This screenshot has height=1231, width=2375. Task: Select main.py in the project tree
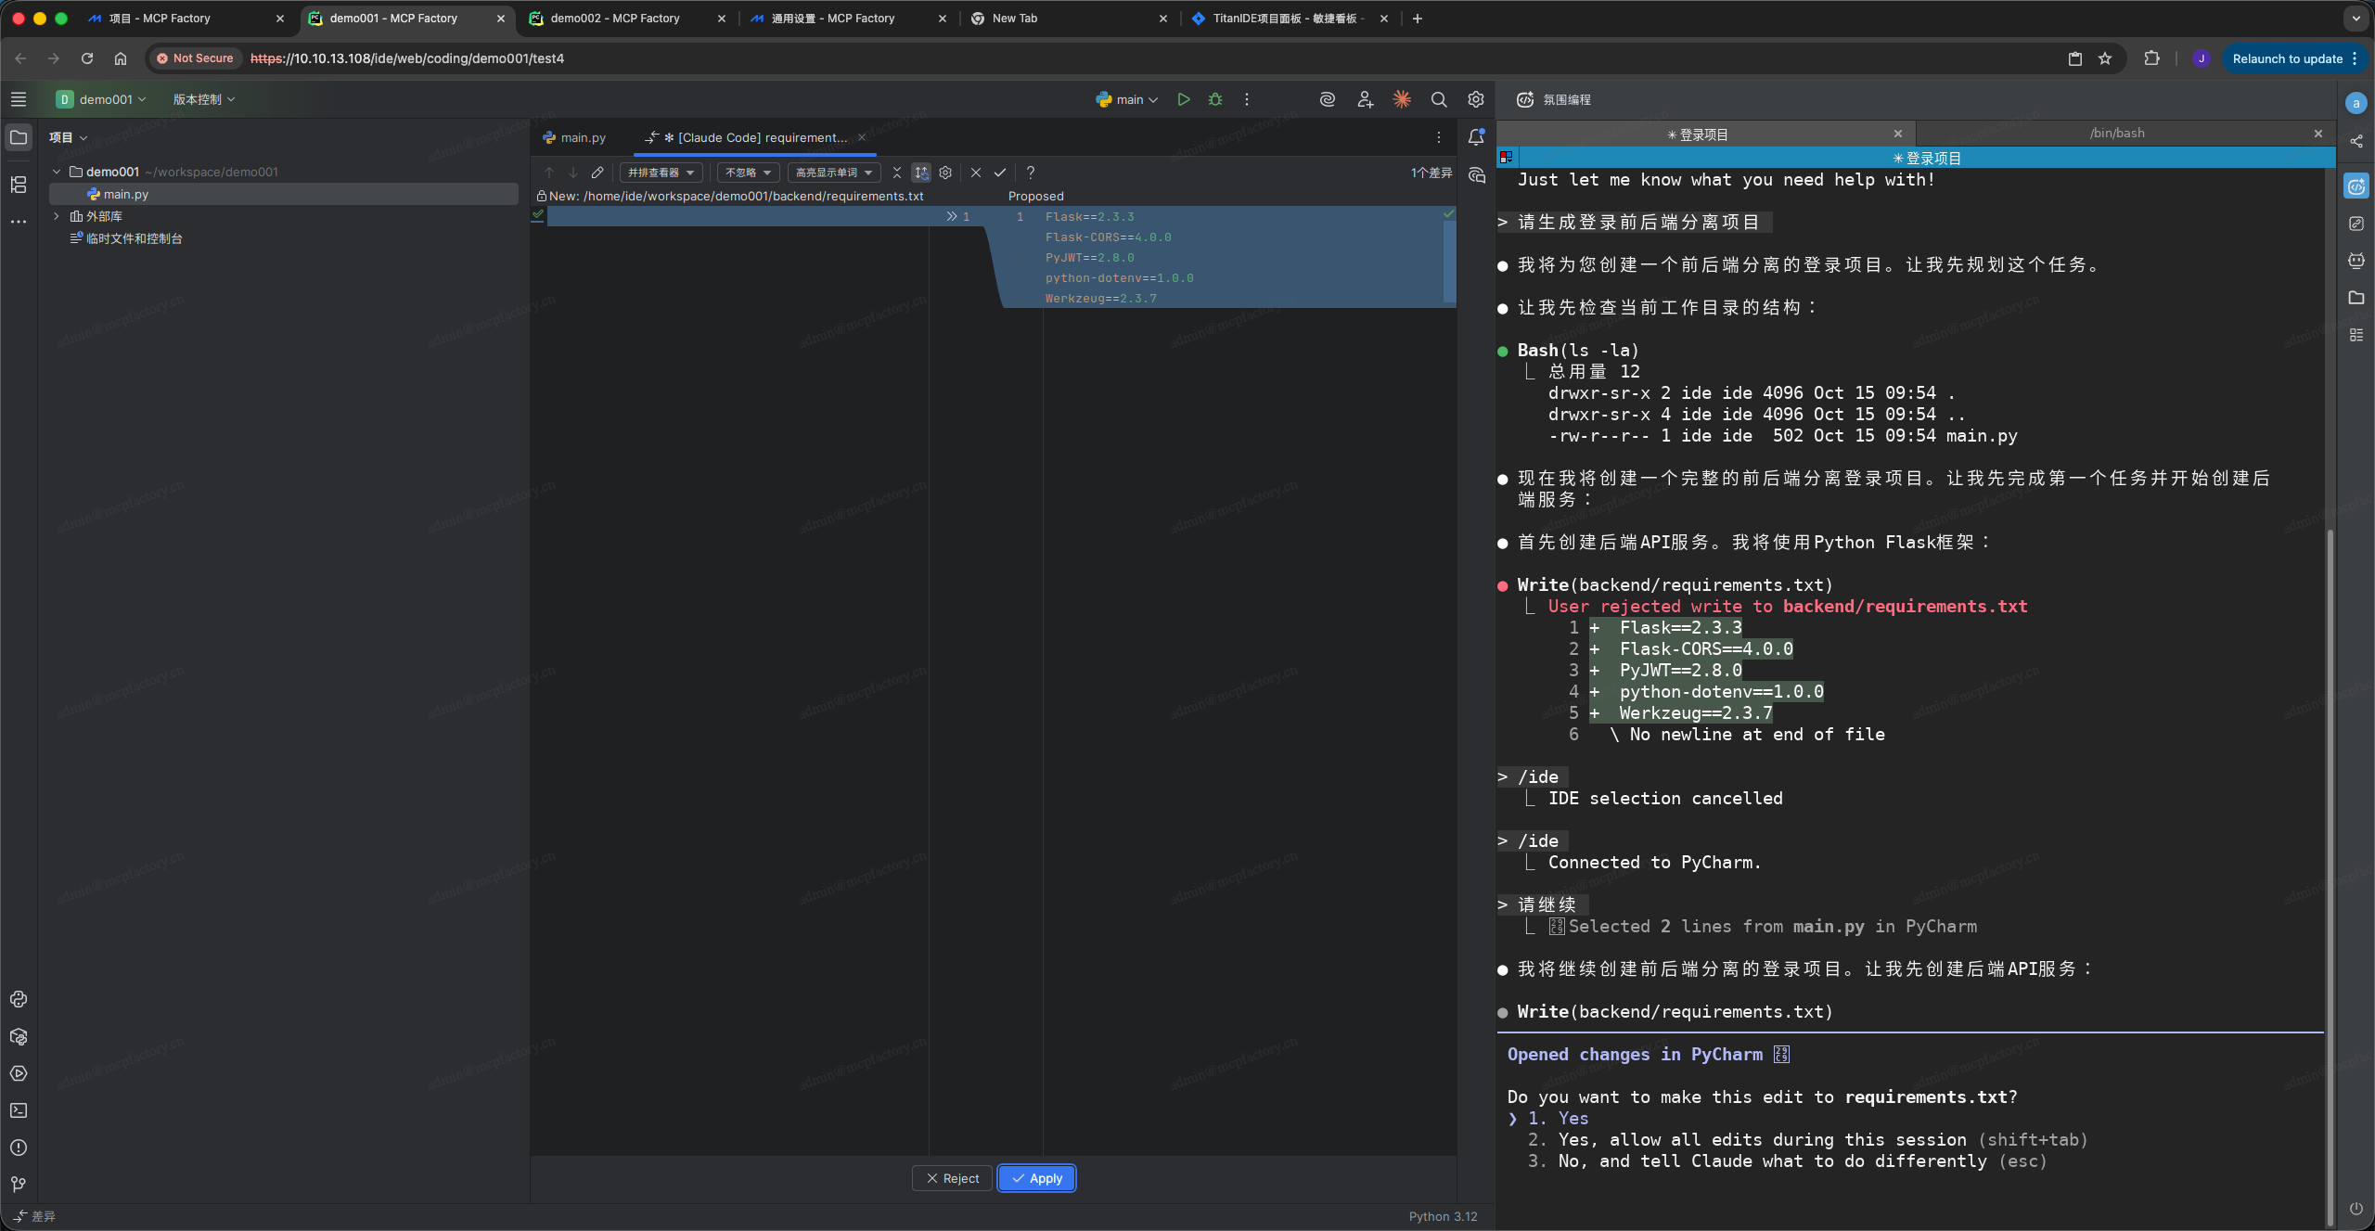[x=125, y=194]
